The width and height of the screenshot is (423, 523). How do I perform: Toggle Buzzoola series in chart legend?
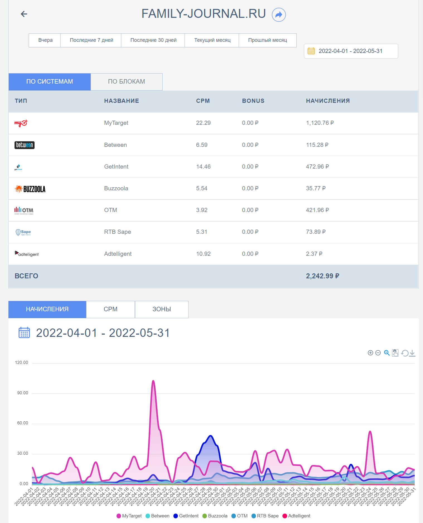pyautogui.click(x=215, y=516)
